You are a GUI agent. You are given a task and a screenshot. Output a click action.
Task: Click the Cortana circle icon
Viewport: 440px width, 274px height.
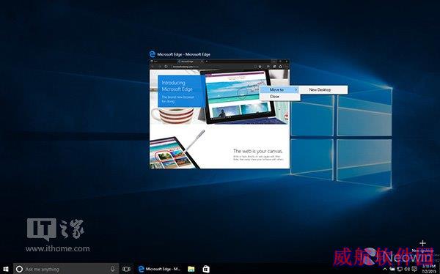[x=19, y=269]
